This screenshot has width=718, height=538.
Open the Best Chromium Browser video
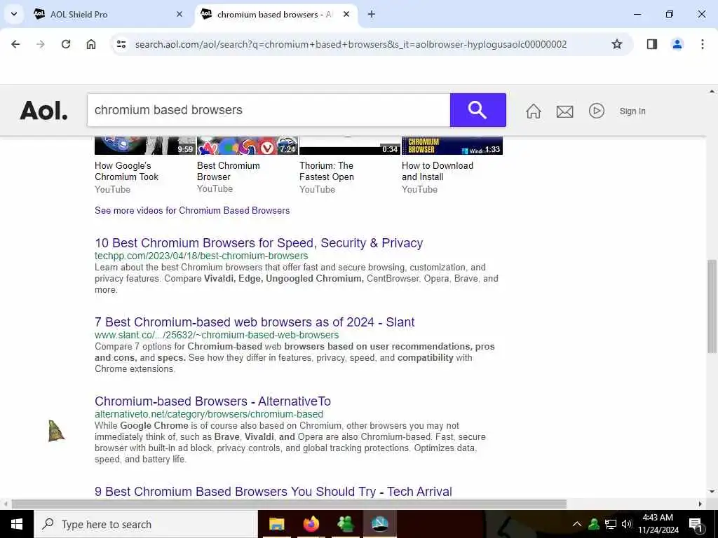tap(229, 171)
